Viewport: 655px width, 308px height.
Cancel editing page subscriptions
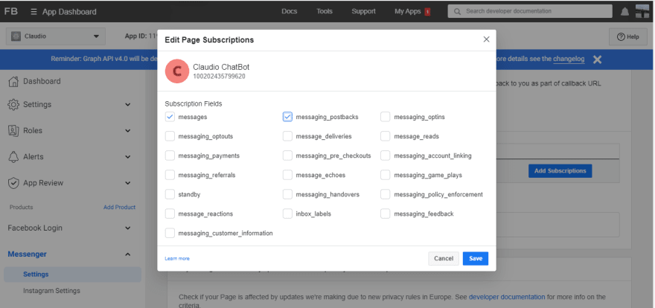[444, 258]
